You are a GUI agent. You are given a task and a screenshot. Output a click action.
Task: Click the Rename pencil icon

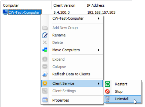45,35
